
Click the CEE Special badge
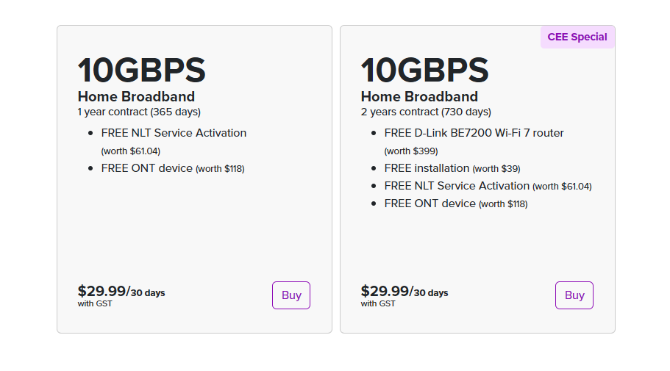click(577, 37)
